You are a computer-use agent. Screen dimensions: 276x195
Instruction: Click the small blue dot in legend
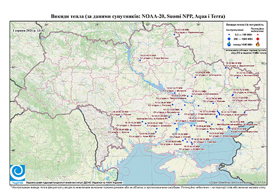[229, 35]
